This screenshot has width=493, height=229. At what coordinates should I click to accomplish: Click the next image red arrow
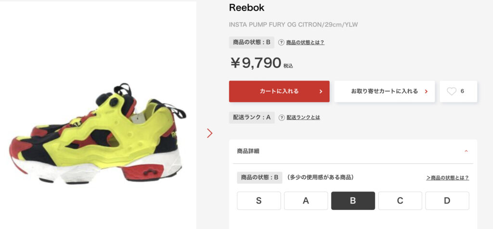tap(210, 133)
